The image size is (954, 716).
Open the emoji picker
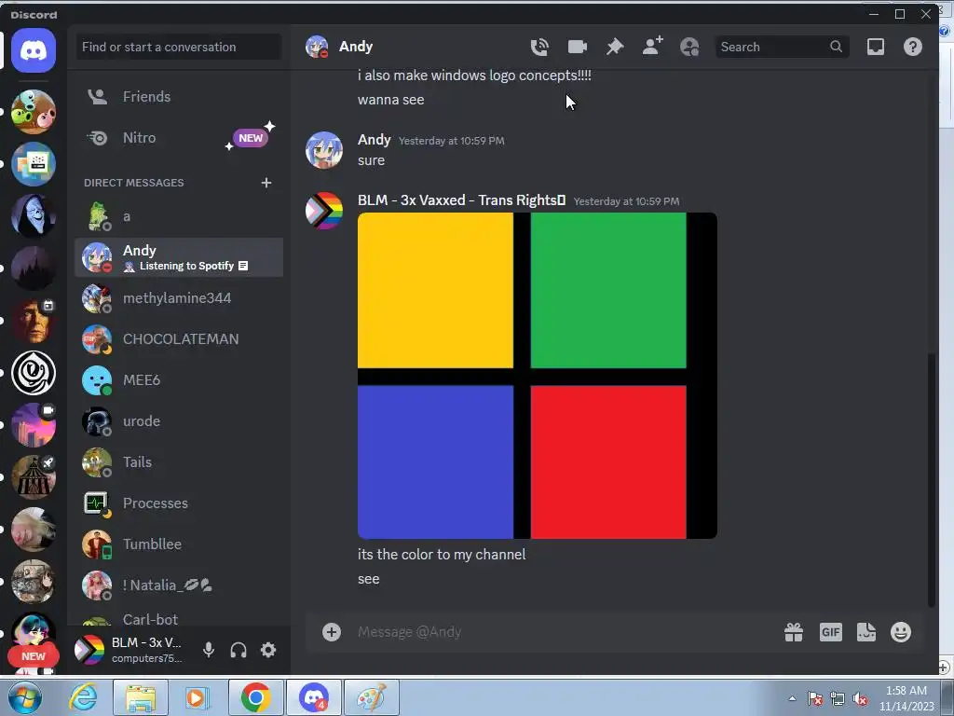[x=901, y=632]
